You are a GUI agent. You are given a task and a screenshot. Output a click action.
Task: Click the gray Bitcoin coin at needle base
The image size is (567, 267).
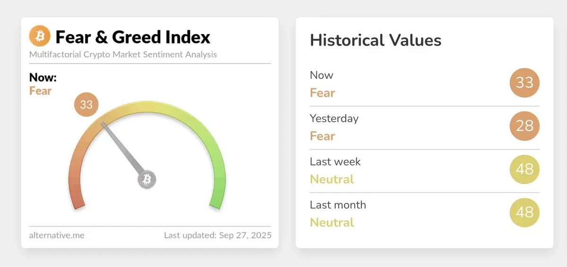[147, 179]
